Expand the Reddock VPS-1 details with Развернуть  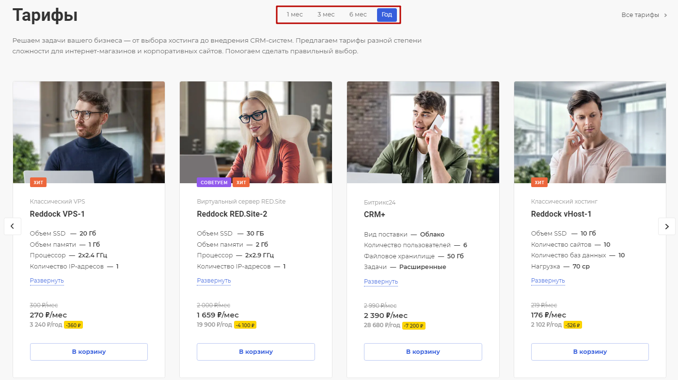pyautogui.click(x=47, y=281)
